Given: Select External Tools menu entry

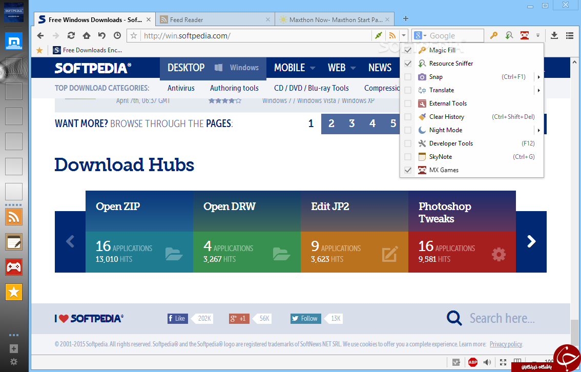Looking at the screenshot, I should click(x=472, y=104).
